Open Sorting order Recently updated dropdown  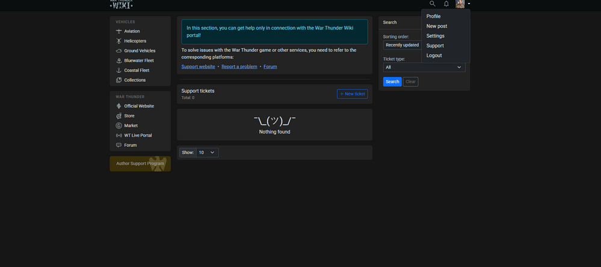pyautogui.click(x=402, y=45)
